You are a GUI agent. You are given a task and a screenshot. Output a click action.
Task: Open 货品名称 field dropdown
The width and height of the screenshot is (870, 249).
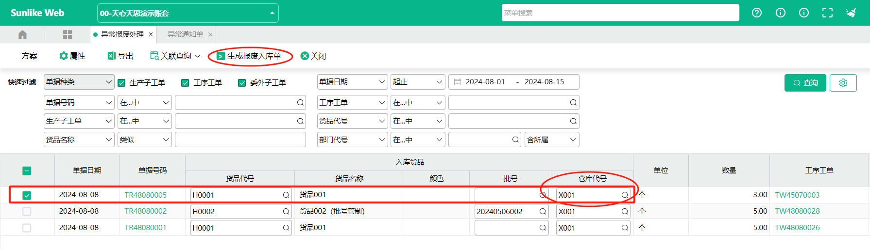79,140
